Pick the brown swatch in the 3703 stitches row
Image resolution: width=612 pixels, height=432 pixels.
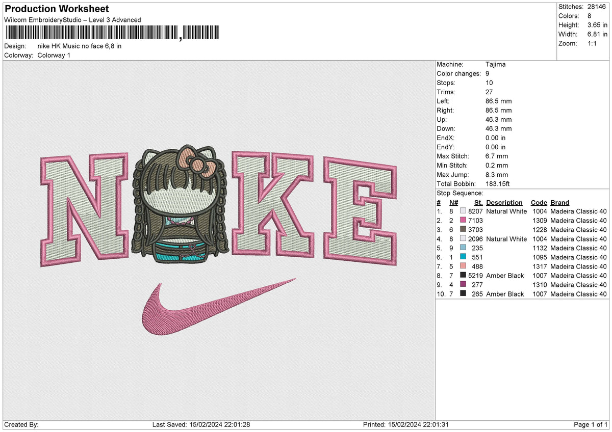[463, 230]
